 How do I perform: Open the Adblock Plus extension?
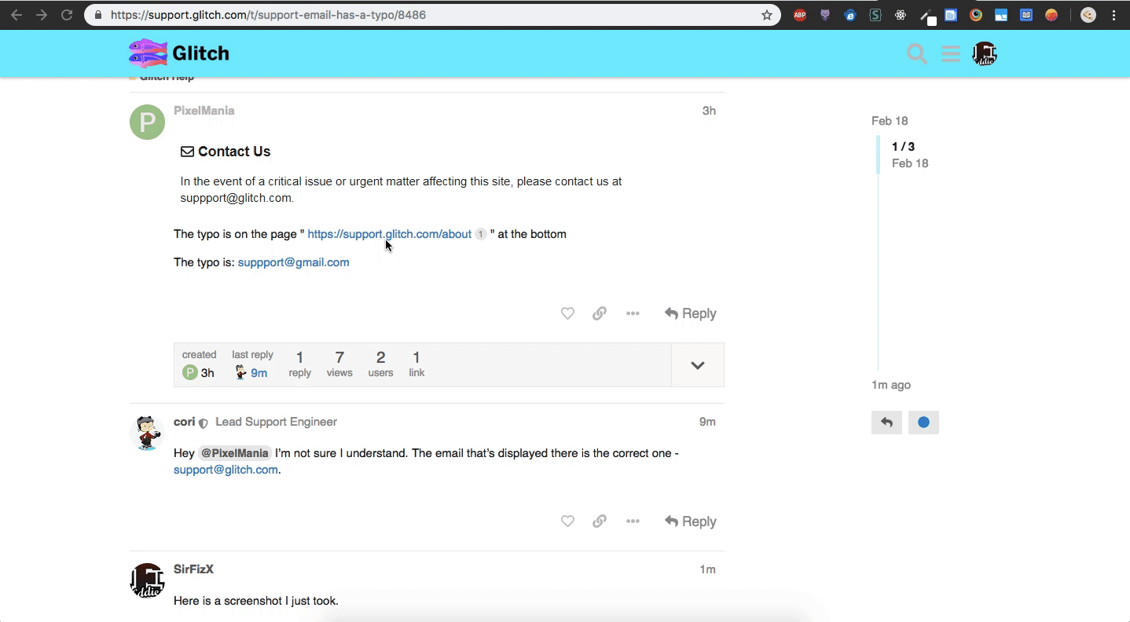pos(799,15)
